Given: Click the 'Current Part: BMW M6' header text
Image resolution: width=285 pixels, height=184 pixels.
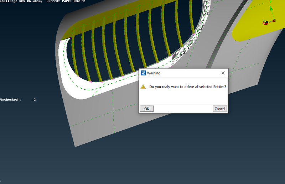Looking at the screenshot, I should [66, 1].
